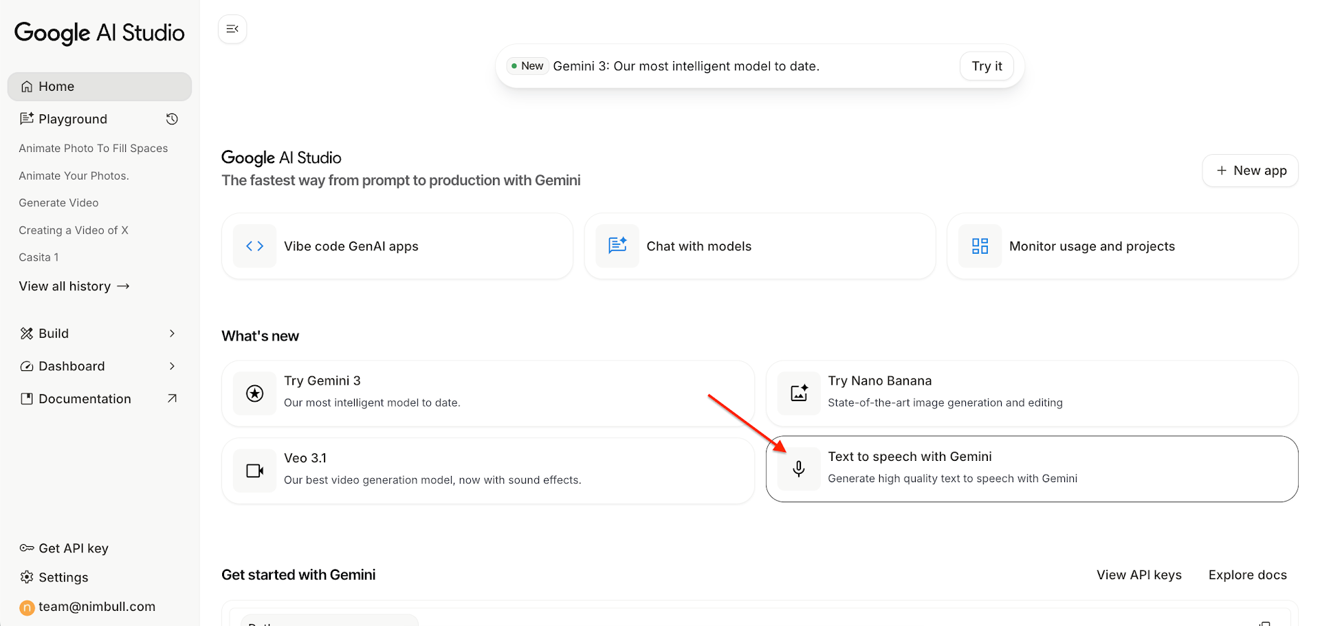The height and width of the screenshot is (626, 1320).
Task: Create a New app
Action: (x=1250, y=171)
